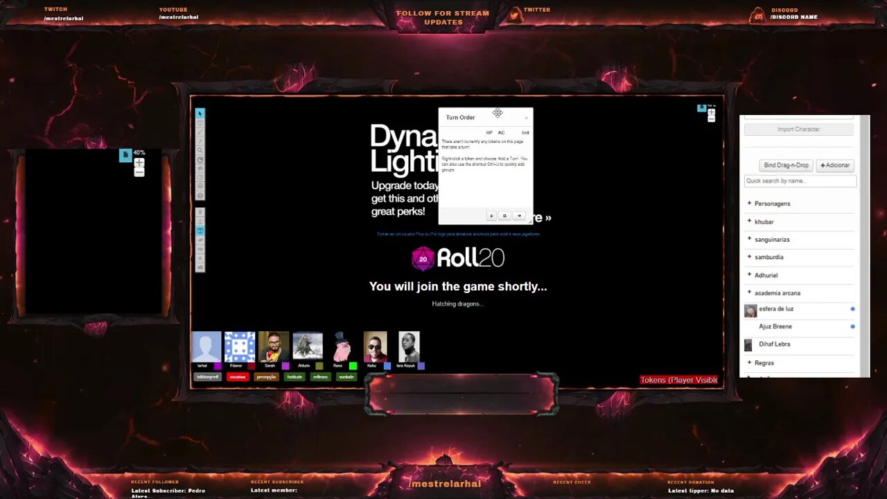This screenshot has width=887, height=499.
Task: Click the Turn Order window title
Action: tap(461, 117)
